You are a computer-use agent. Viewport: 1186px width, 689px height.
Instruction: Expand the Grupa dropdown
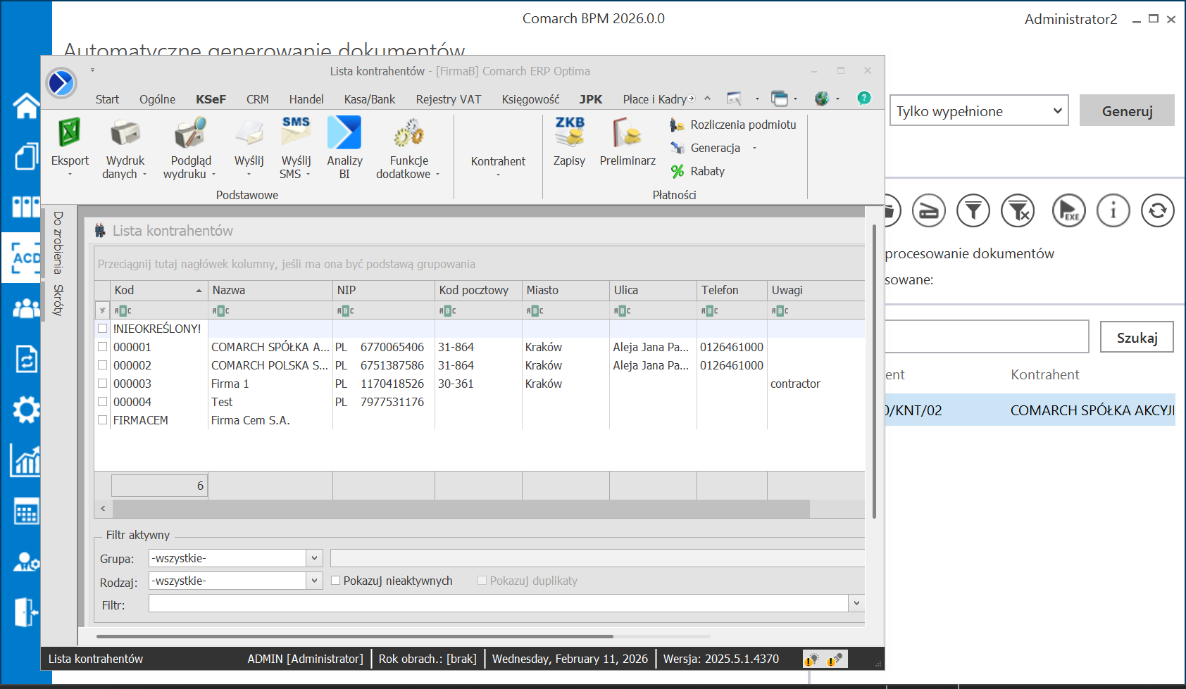[x=314, y=558]
